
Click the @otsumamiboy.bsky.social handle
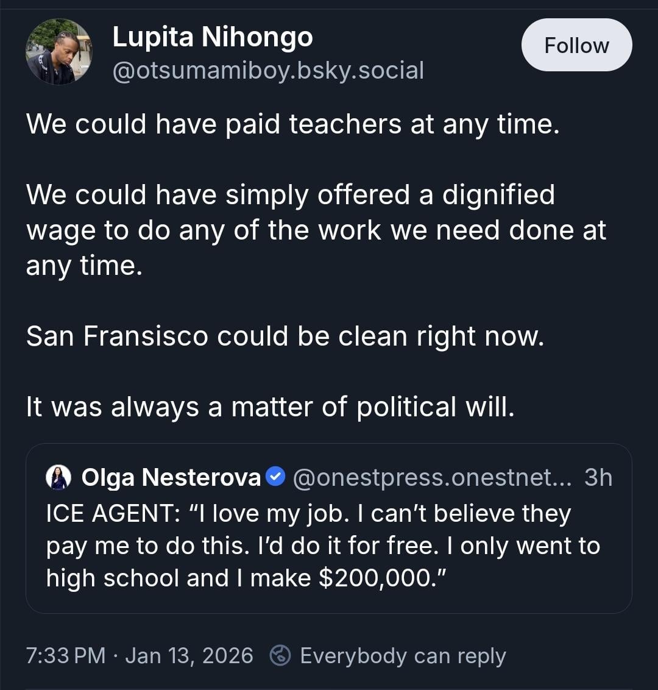pos(268,71)
